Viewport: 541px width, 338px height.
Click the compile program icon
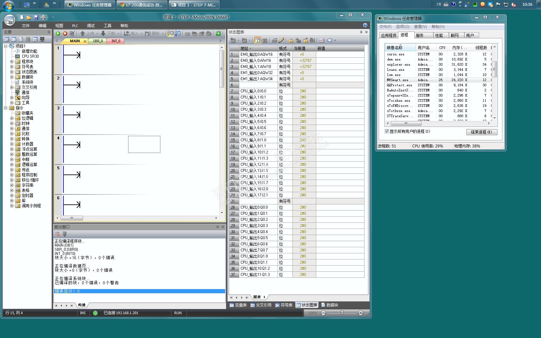[x=72, y=33]
